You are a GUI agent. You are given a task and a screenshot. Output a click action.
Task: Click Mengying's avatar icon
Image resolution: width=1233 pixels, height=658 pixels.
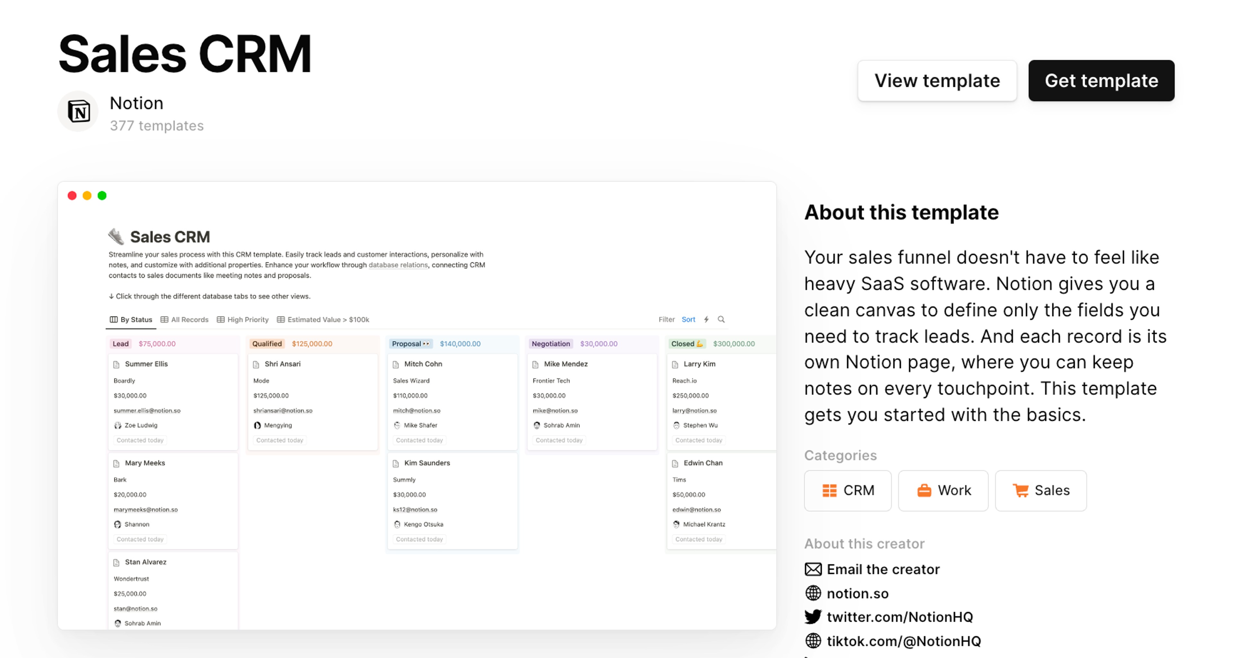pos(258,425)
